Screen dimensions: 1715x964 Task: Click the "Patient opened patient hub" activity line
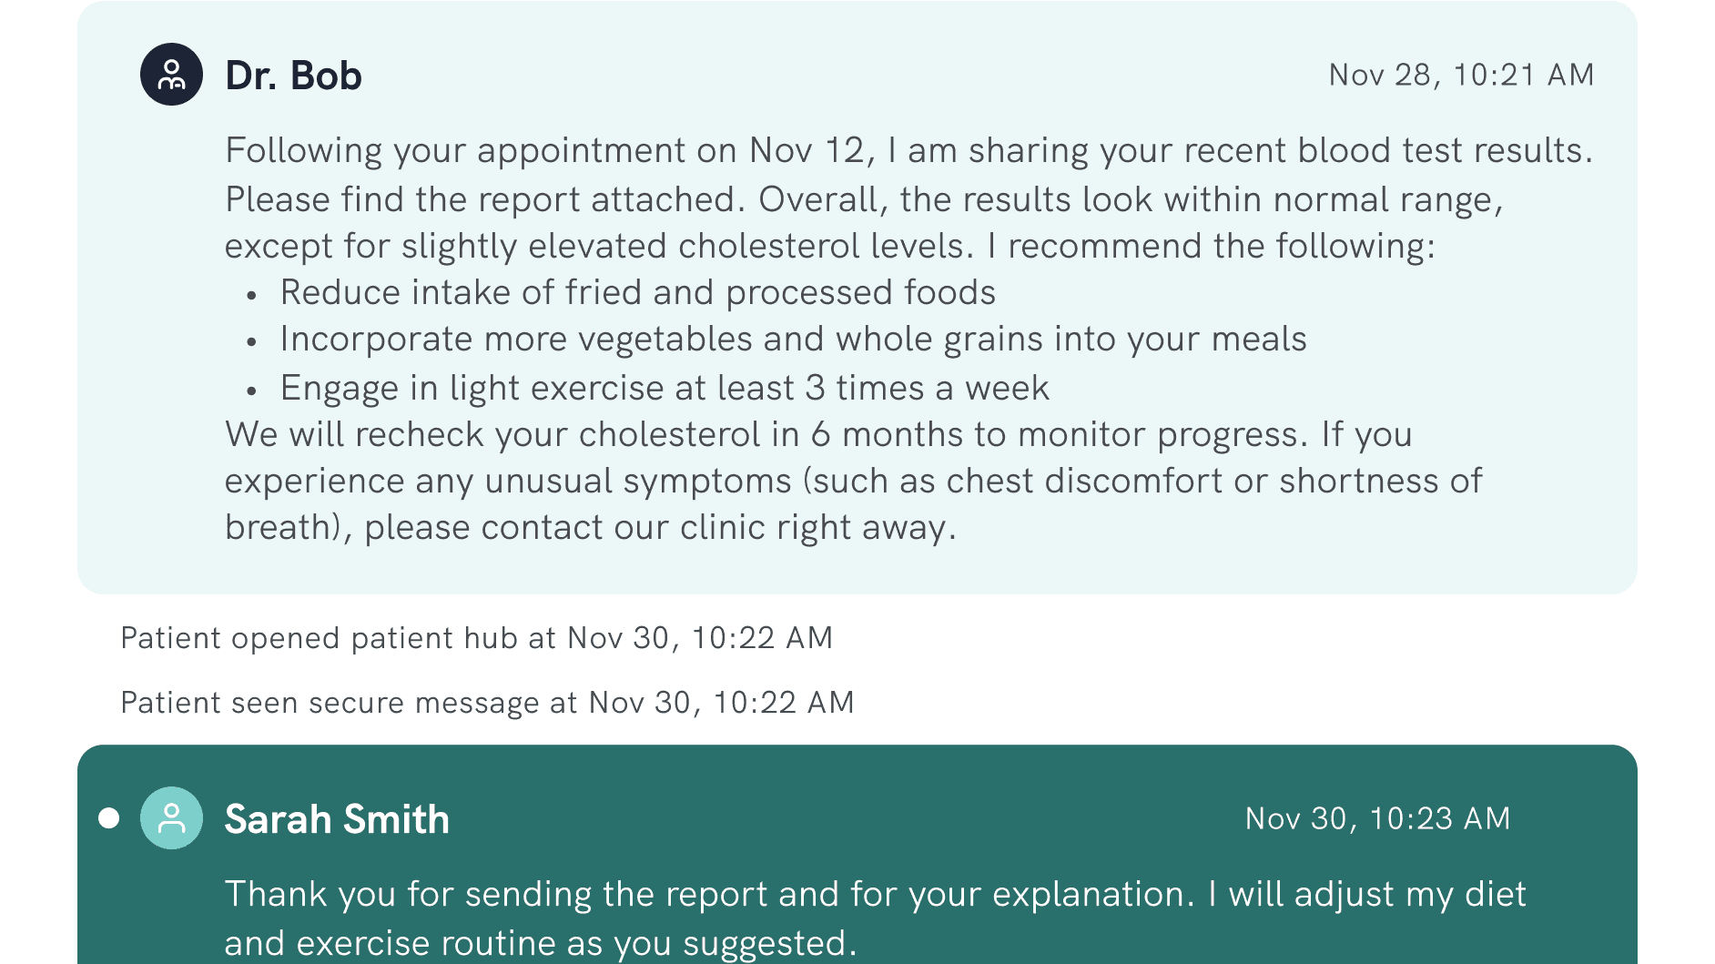click(x=476, y=638)
